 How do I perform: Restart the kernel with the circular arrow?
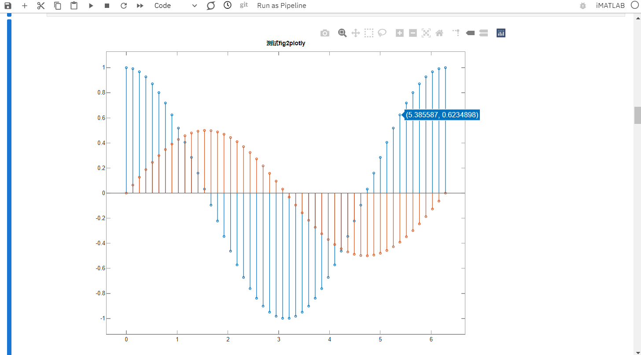[124, 6]
